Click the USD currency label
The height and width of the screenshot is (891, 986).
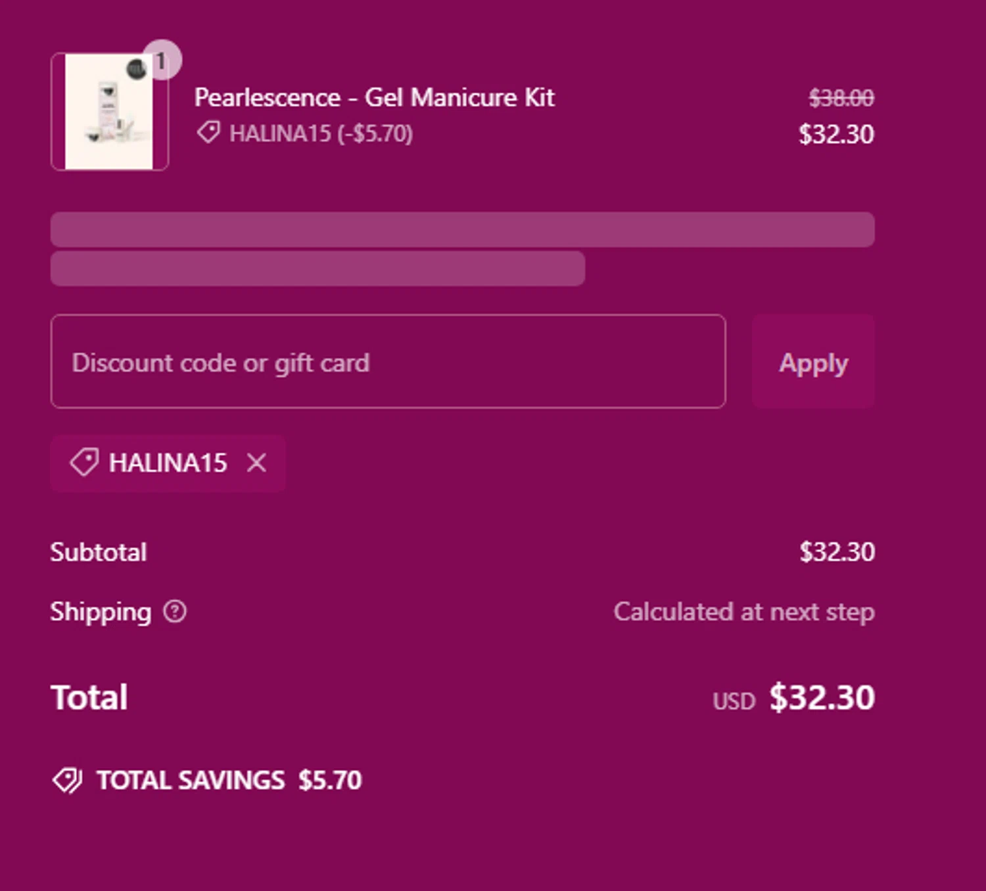coord(734,702)
